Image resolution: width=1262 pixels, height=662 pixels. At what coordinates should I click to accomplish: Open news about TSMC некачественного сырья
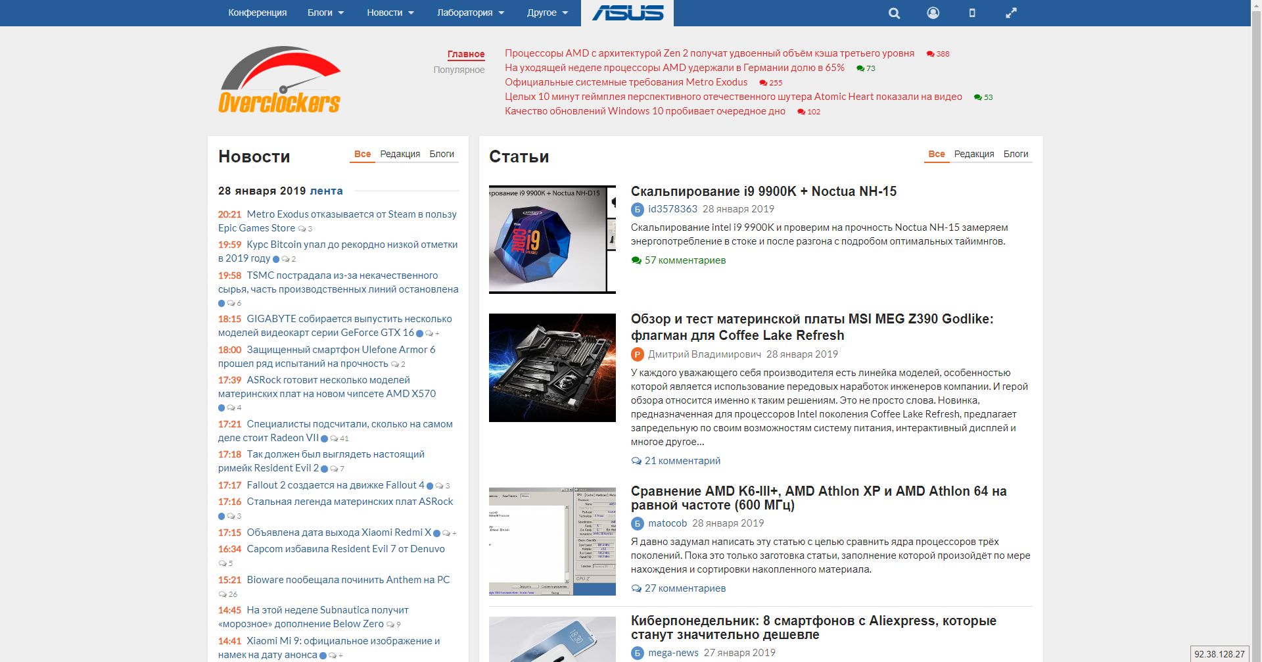click(339, 283)
